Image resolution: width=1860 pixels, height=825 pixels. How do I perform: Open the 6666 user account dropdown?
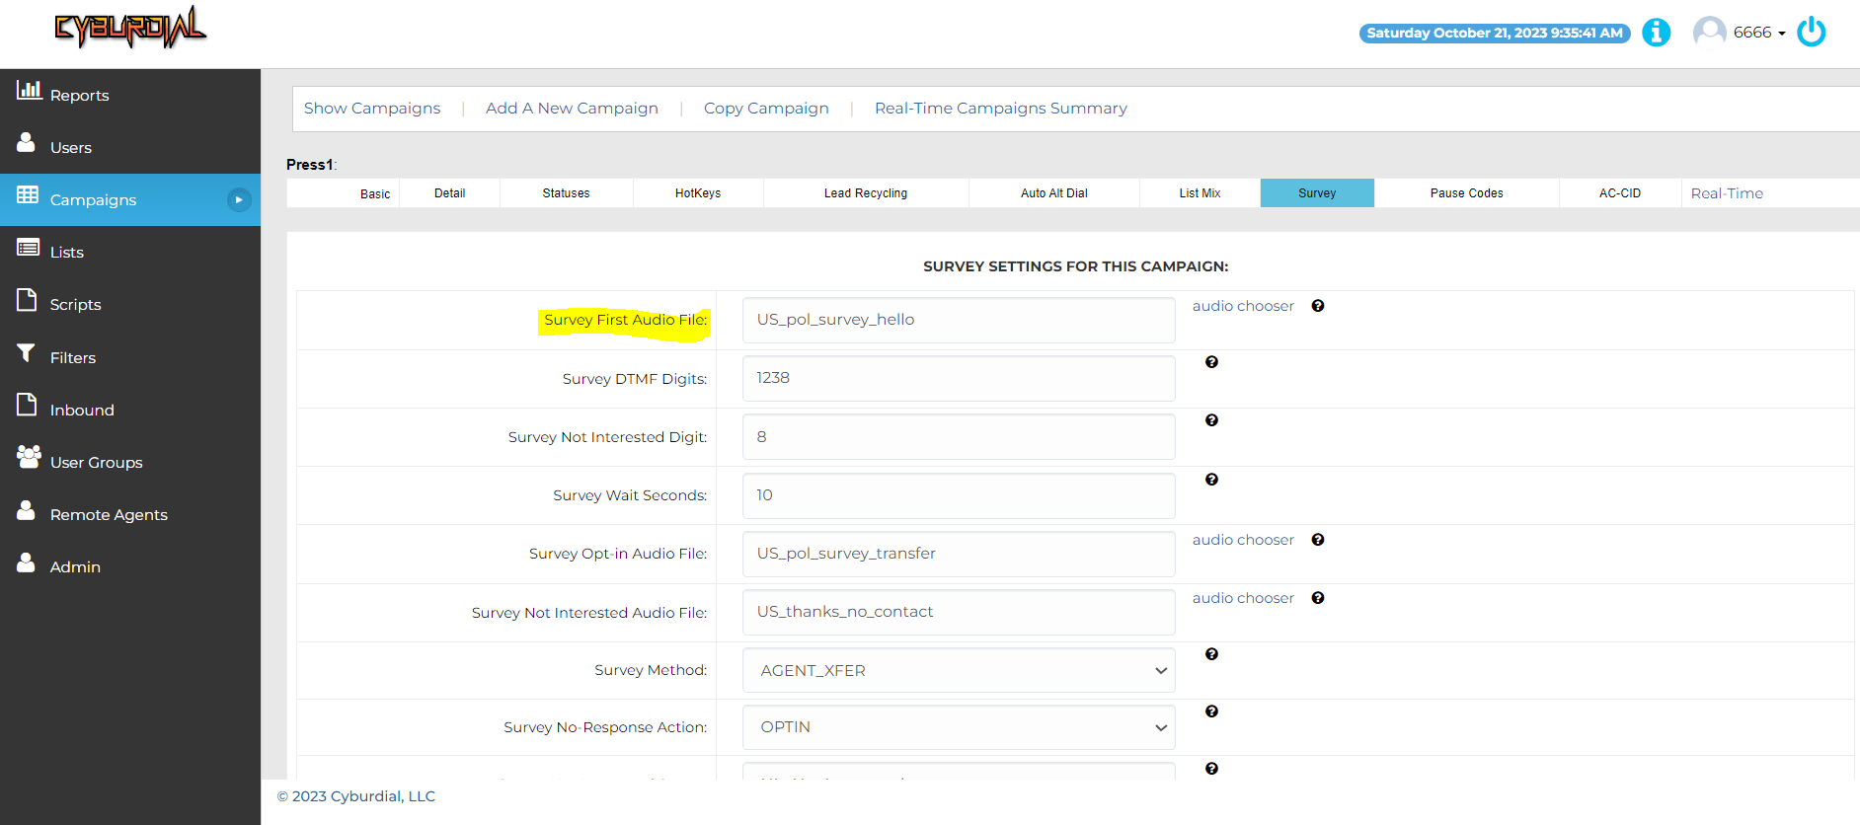click(x=1759, y=33)
